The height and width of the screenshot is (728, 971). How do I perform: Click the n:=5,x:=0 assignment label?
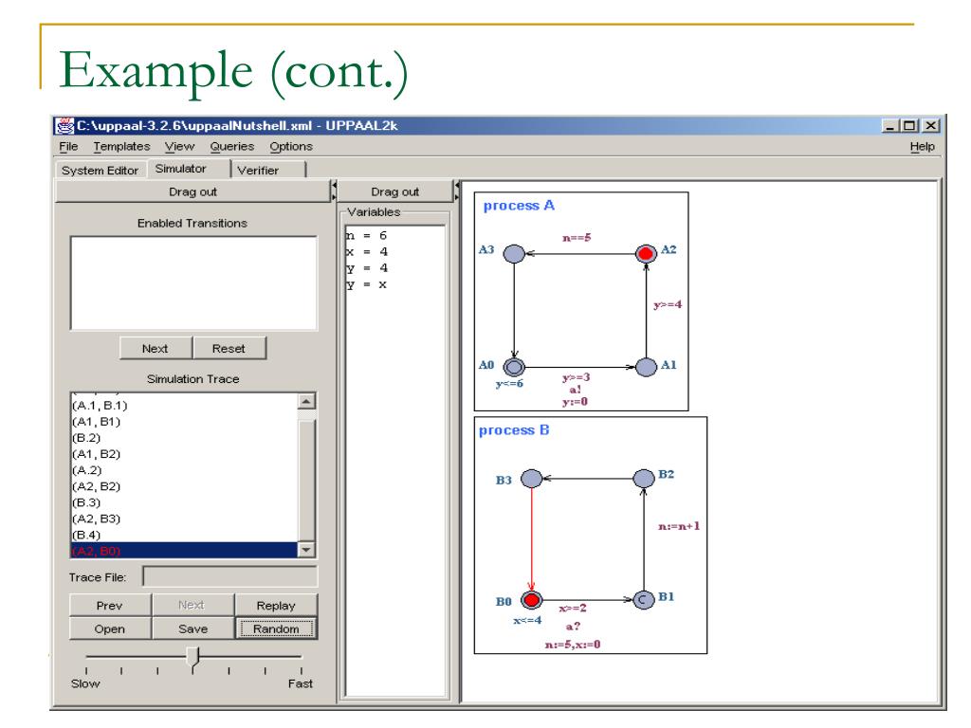point(572,645)
